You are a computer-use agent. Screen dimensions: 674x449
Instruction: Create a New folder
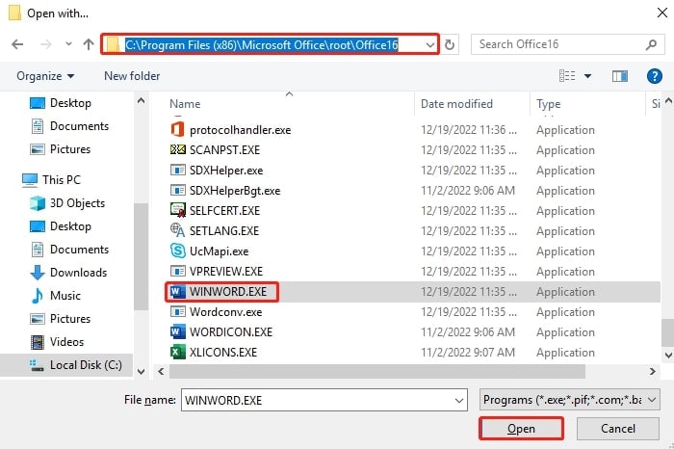tap(132, 76)
